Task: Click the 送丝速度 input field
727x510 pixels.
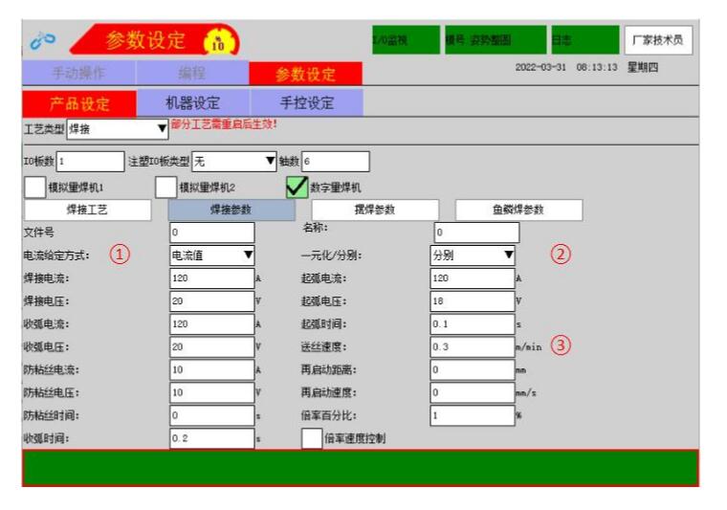Action: click(473, 346)
